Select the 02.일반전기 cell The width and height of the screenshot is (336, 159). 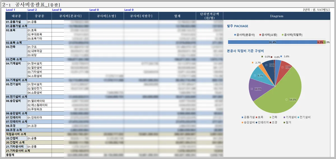(x=39, y=88)
